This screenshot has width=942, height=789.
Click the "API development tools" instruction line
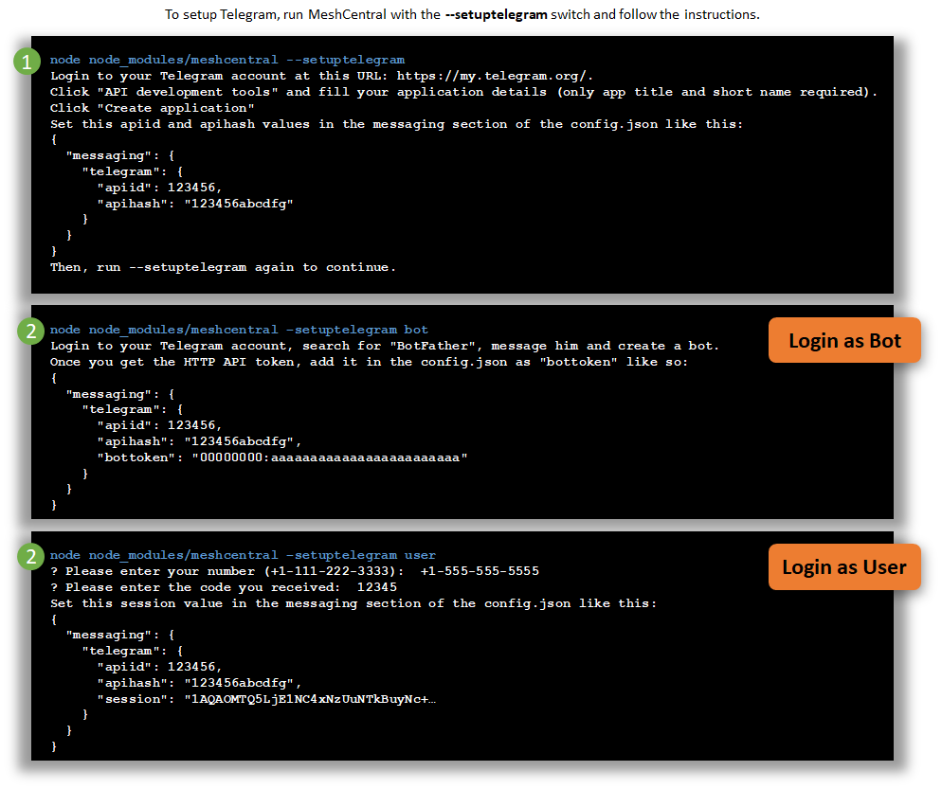point(463,92)
